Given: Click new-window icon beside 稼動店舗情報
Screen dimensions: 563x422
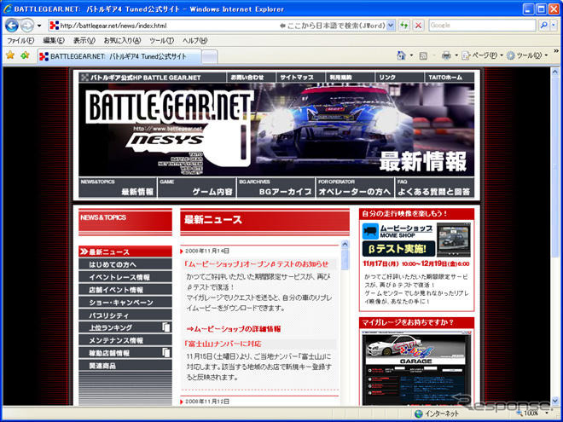Looking at the screenshot, I should (165, 352).
